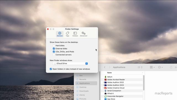This screenshot has height=100, width=177.
Task: Go forward in the Finder window
Action: pyautogui.click(x=110, y=67)
